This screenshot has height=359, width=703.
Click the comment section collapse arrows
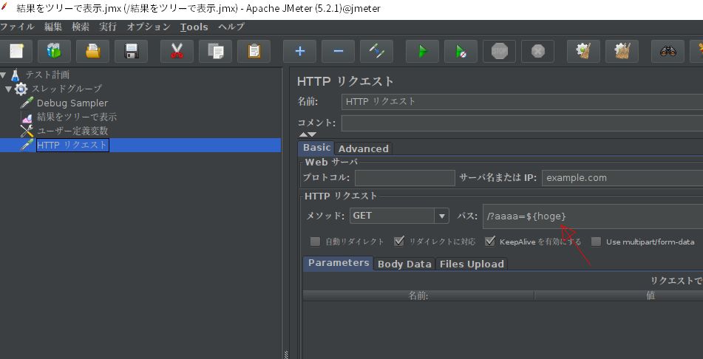point(308,134)
